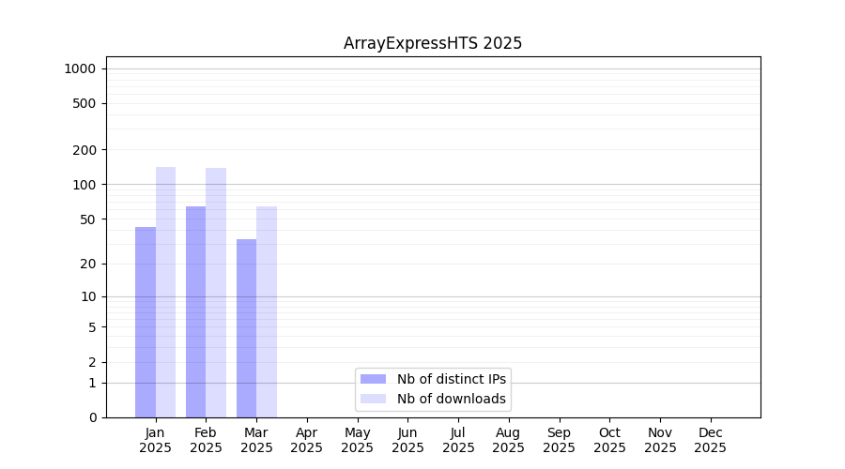Select the 'Nb of distinct IPs' legend label
Screen dimensions: 845x469
click(452, 379)
